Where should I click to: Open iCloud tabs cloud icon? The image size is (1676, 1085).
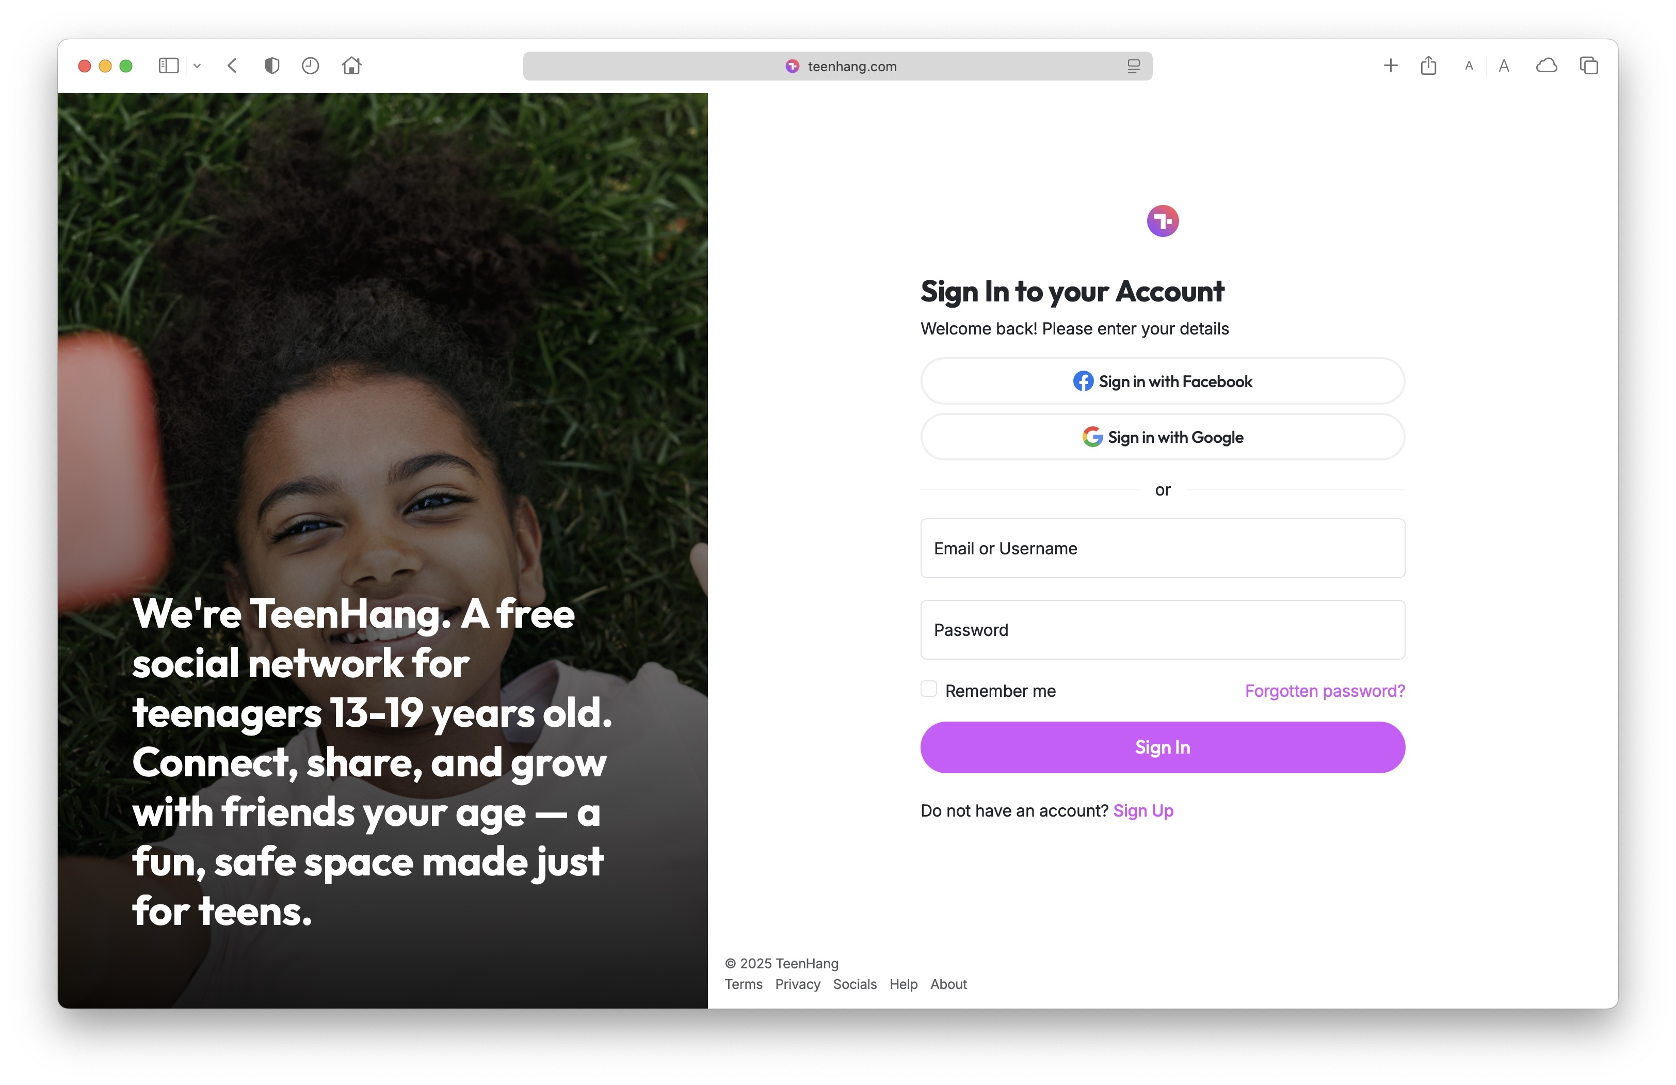point(1546,66)
